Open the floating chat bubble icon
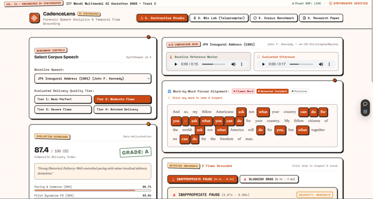The width and height of the screenshot is (373, 199). tap(365, 104)
